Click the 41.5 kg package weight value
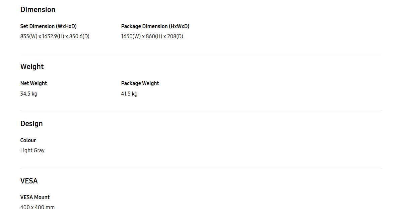 pyautogui.click(x=129, y=94)
